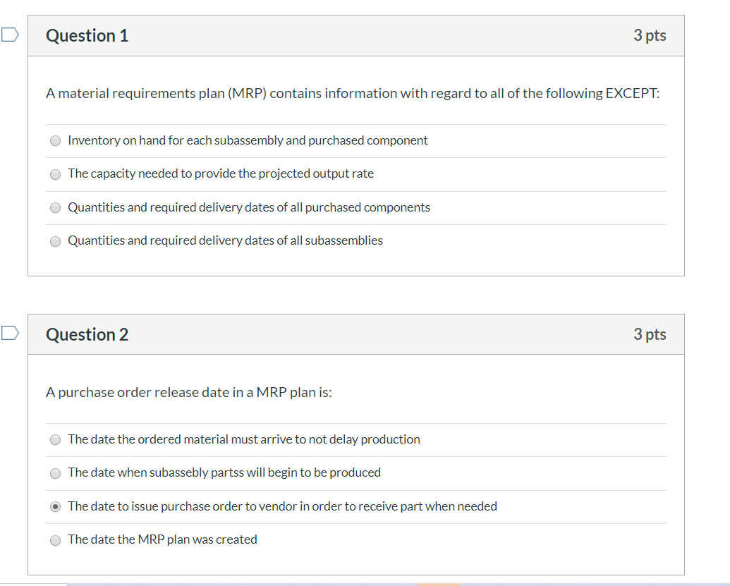Select "The date the ordered material must arrive"
The image size is (730, 586).
55,439
